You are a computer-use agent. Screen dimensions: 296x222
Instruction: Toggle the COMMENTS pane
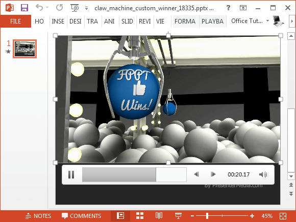(81, 216)
